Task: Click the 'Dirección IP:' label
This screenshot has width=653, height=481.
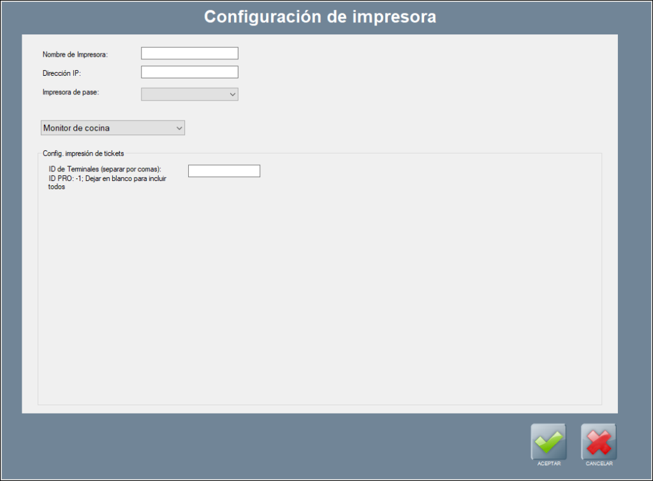Action: 62,73
